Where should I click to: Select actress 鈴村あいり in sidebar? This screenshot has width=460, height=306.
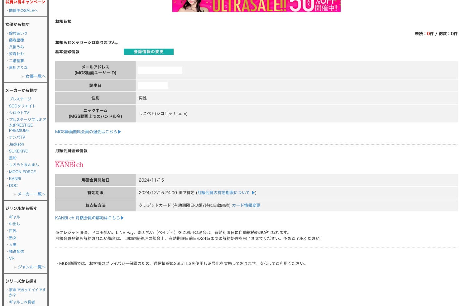tap(18, 33)
